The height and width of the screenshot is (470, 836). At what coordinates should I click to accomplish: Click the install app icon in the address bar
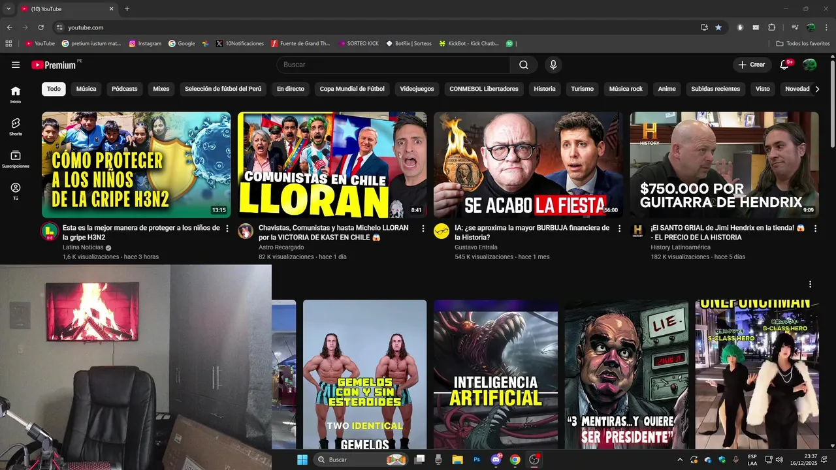[x=704, y=27]
